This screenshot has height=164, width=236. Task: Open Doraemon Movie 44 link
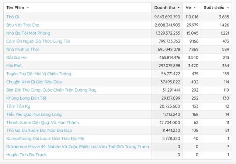(x=77, y=147)
